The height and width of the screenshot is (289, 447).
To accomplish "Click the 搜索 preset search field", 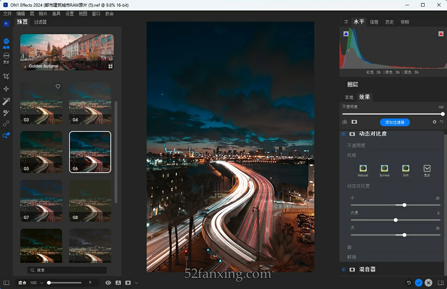I will (x=67, y=270).
